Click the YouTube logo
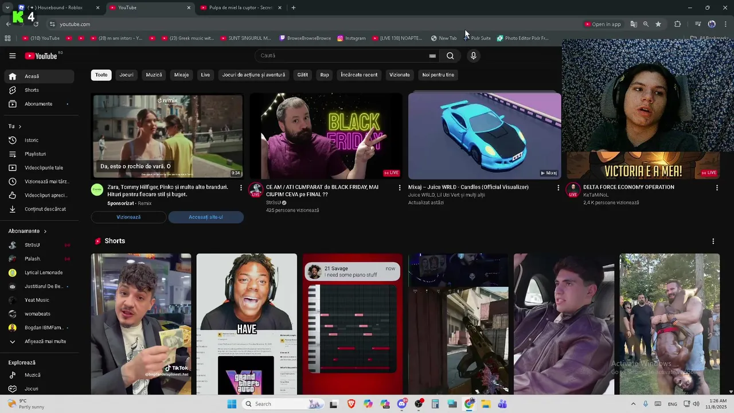The height and width of the screenshot is (413, 734). [x=41, y=56]
